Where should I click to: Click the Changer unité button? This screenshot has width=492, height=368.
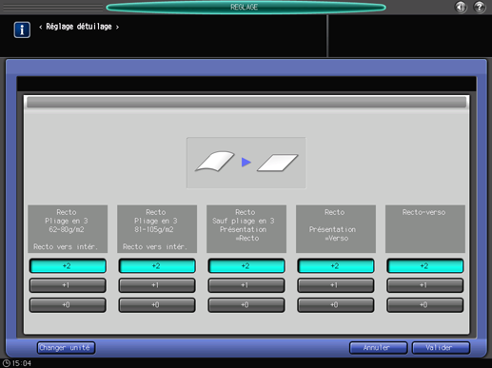66,348
